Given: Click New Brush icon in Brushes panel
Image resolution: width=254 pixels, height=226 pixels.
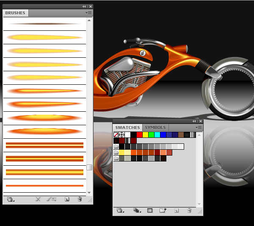Looking at the screenshot, I should [66, 199].
